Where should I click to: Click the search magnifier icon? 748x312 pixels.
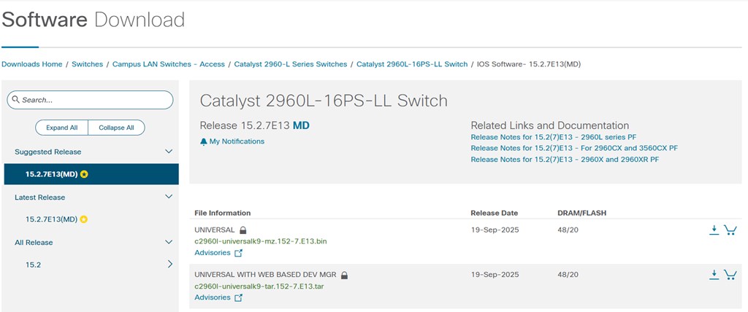[15, 100]
